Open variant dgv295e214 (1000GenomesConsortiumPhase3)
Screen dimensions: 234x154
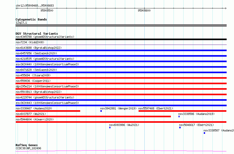pos(47,86)
